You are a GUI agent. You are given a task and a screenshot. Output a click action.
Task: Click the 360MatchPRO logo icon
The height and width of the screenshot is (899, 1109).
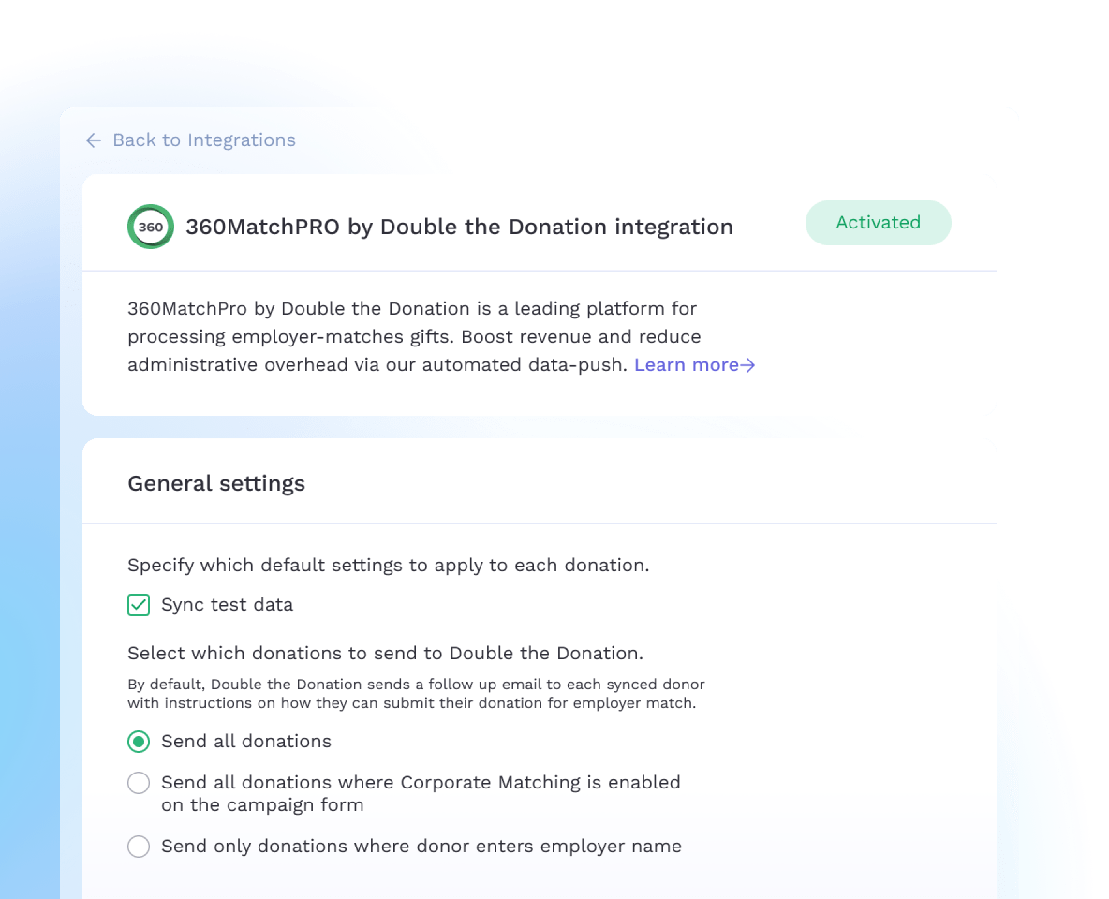click(x=151, y=227)
